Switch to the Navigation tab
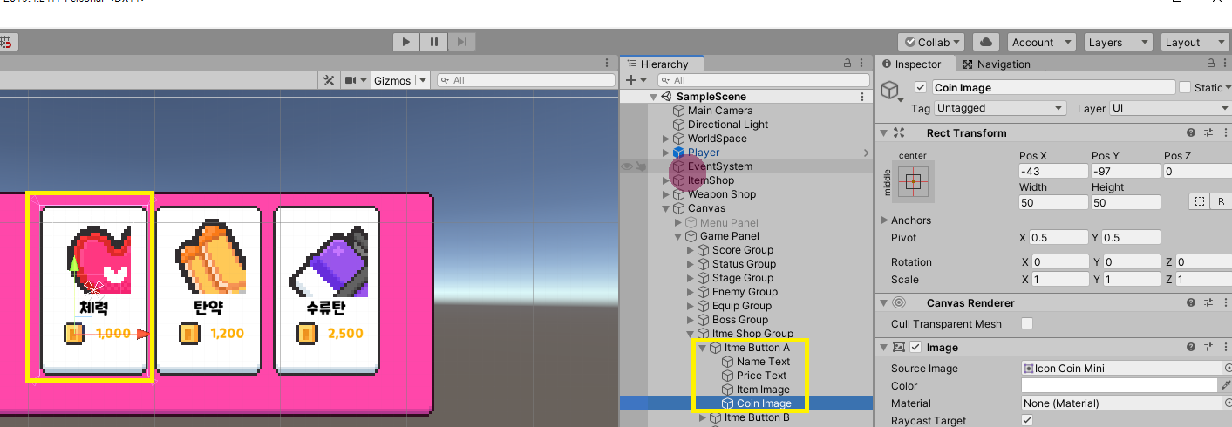The width and height of the screenshot is (1232, 427). [997, 64]
